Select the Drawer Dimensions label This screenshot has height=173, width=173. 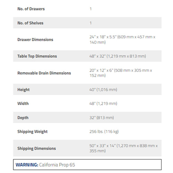tap(35, 39)
